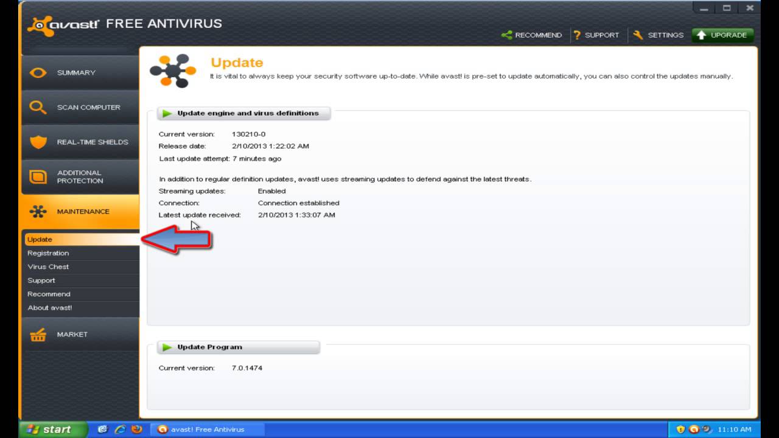Viewport: 779px width, 438px height.
Task: Launch Internet Explorer from quick launch
Action: pos(120,429)
